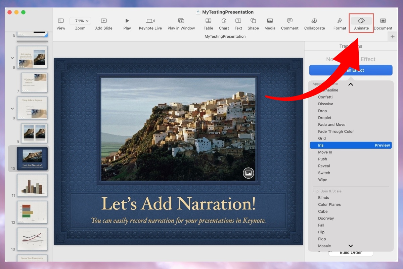Open the Keynote Live tool
This screenshot has width=403, height=269.
[150, 21]
